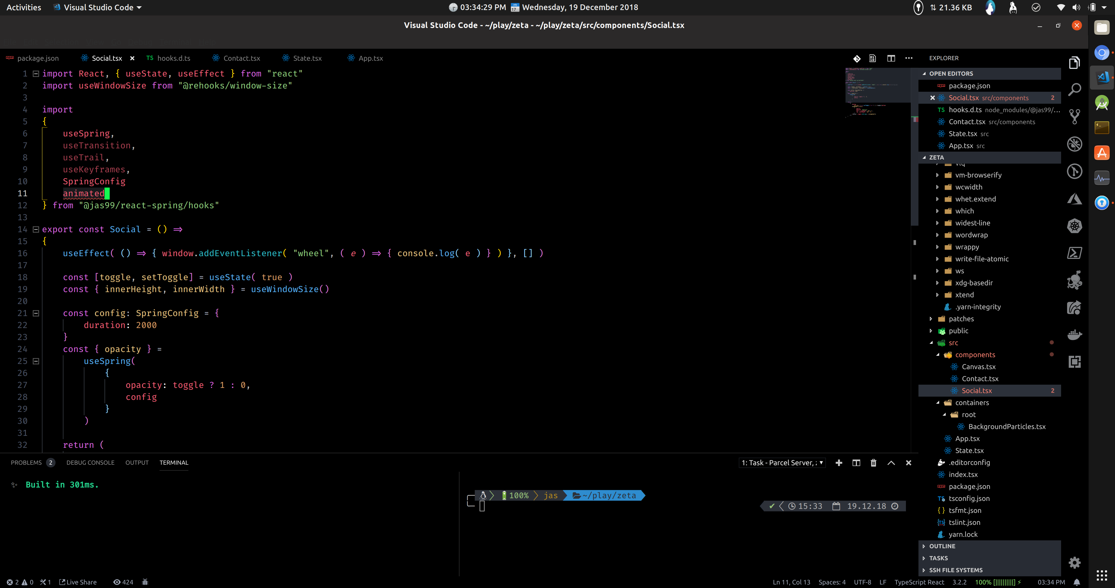The width and height of the screenshot is (1115, 588).
Task: Click the editor minimap code preview
Action: 877,93
